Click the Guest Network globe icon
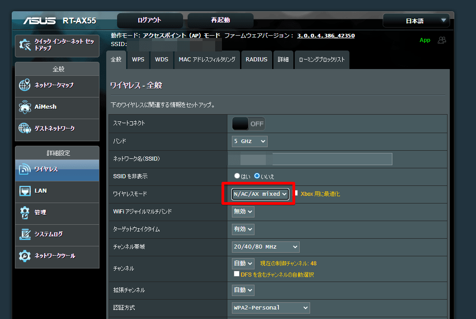476x319 pixels. click(x=25, y=129)
